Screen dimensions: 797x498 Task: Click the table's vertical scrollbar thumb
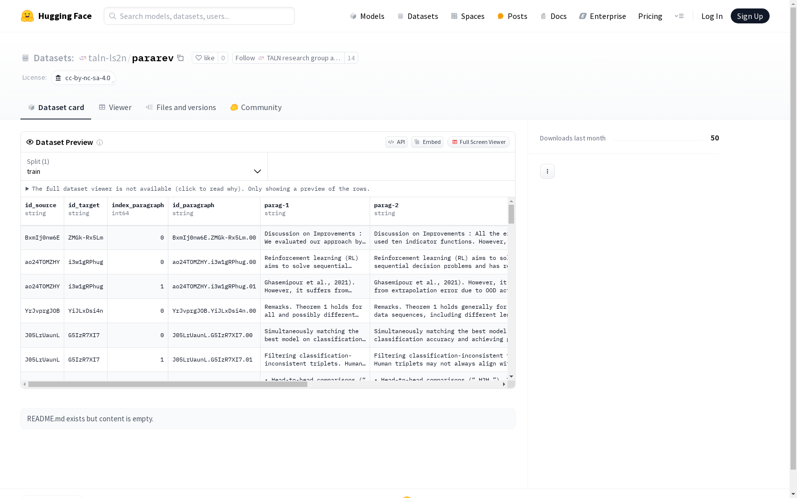pos(511,214)
